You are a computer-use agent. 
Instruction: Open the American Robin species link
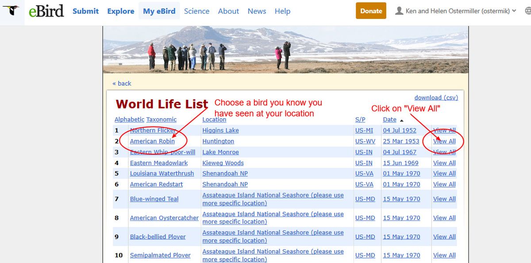[152, 141]
